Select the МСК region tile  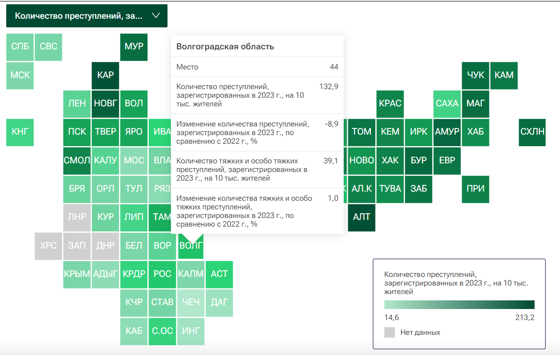click(x=20, y=75)
